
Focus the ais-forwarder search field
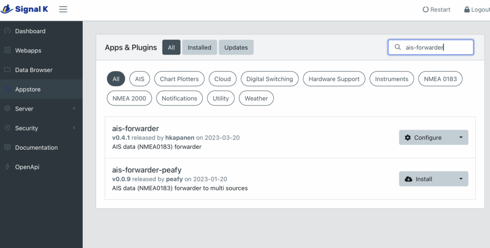click(435, 47)
